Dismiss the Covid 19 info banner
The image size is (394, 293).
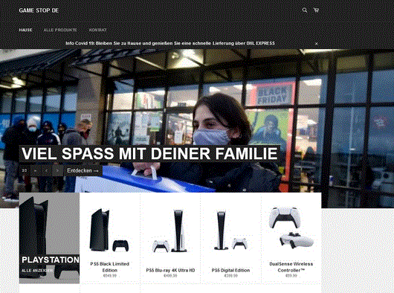tap(317, 44)
